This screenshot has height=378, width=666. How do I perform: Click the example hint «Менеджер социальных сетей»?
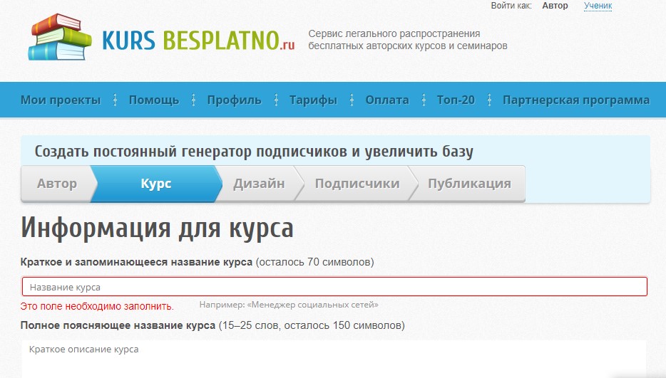pos(289,305)
